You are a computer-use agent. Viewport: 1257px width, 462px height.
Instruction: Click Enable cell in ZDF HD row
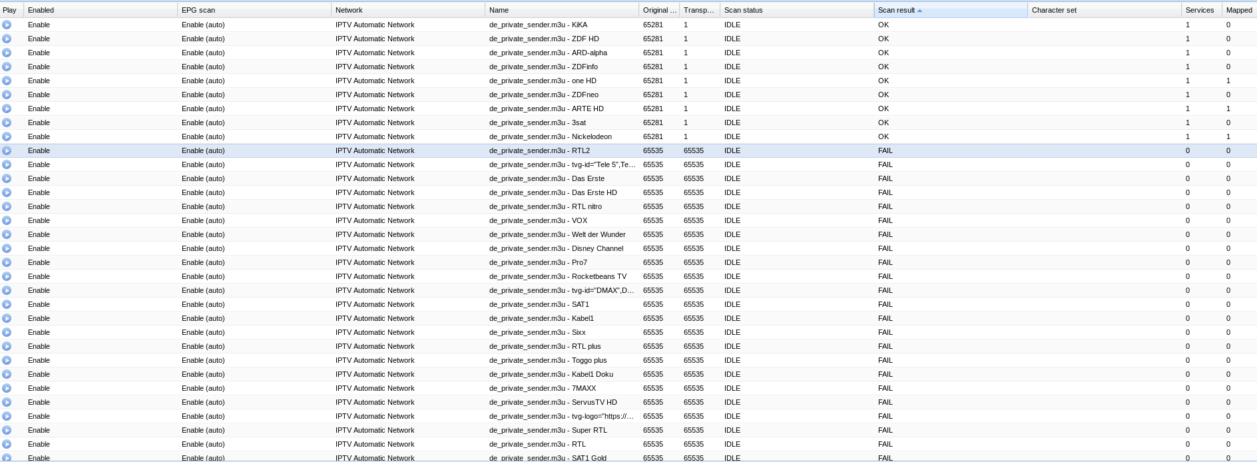pos(101,39)
